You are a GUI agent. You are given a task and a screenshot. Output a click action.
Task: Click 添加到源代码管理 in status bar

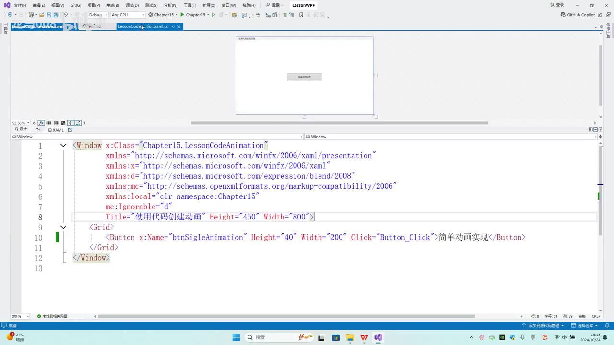coord(543,326)
